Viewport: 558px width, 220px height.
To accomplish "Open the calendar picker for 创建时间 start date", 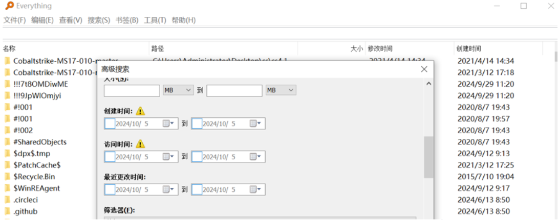I will (x=168, y=124).
